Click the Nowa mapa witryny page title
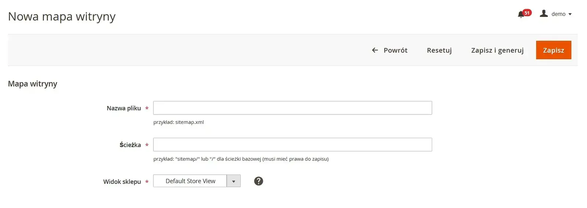Viewport: 587px width, 208px height. point(62,16)
